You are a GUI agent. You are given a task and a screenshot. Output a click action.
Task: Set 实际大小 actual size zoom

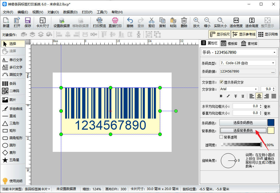pyautogui.click(x=220, y=22)
